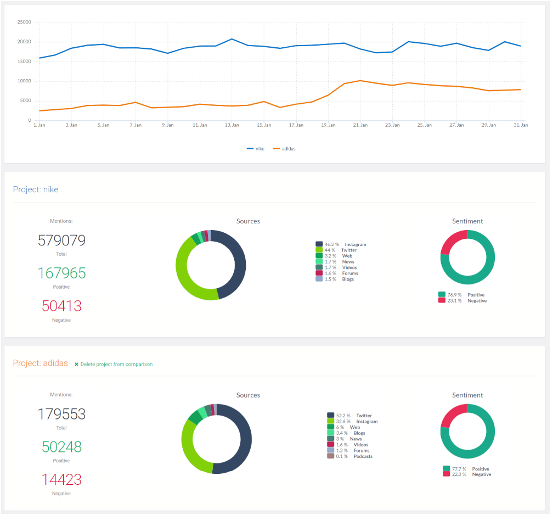Toggle the nike series off via chart legend
This screenshot has width=553, height=515.
256,148
